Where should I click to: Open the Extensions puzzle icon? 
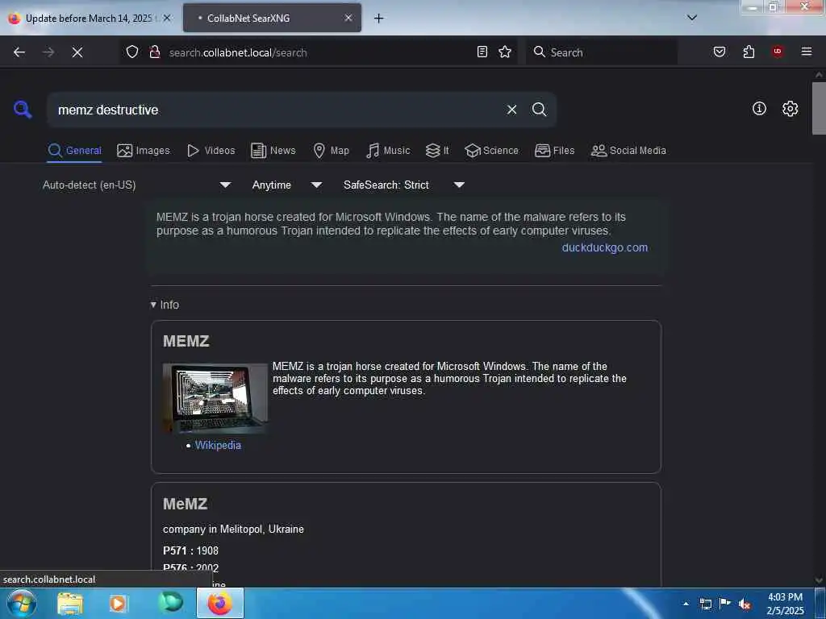pyautogui.click(x=749, y=52)
